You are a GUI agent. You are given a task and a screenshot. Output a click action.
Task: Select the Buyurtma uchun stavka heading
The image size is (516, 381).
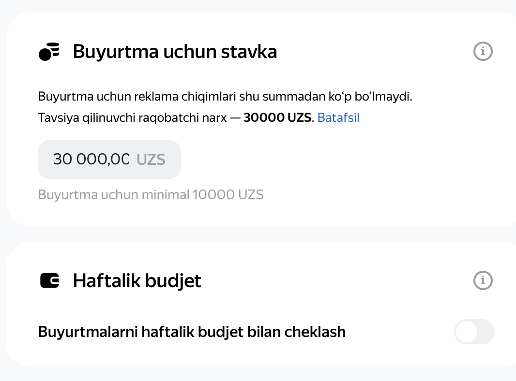[175, 52]
